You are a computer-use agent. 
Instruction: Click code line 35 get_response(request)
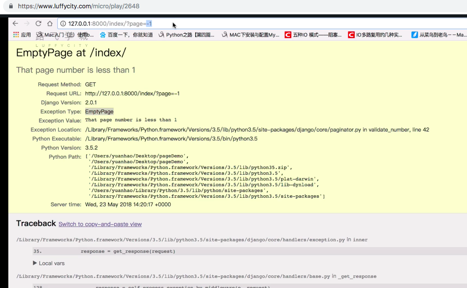click(x=250, y=251)
